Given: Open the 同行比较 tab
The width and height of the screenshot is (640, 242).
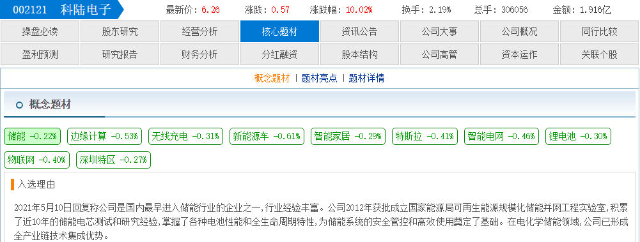Looking at the screenshot, I should click(x=599, y=32).
